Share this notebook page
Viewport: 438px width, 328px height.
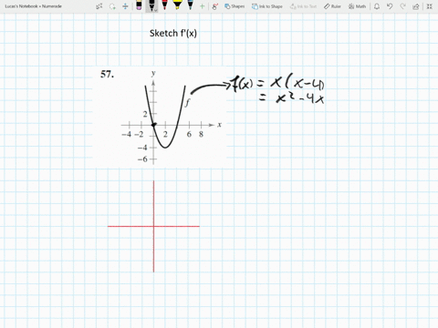pyautogui.click(x=416, y=6)
